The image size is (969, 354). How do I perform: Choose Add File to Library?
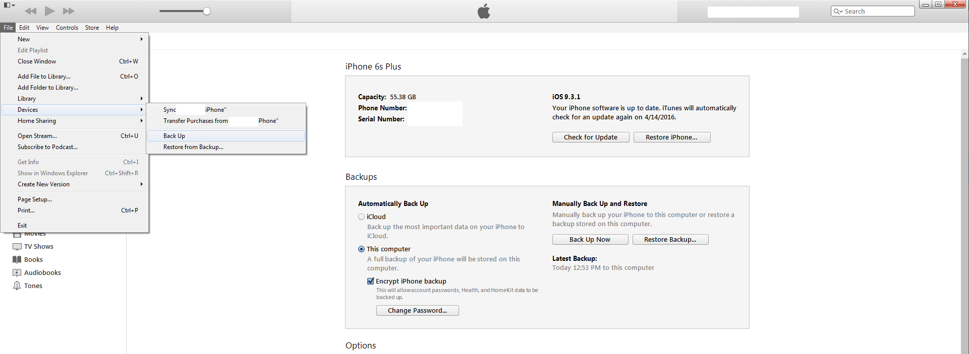pyautogui.click(x=75, y=77)
